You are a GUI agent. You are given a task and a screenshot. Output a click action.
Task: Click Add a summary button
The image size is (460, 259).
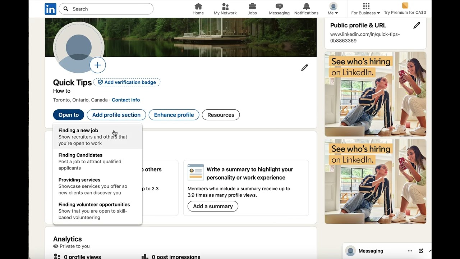coord(213,206)
